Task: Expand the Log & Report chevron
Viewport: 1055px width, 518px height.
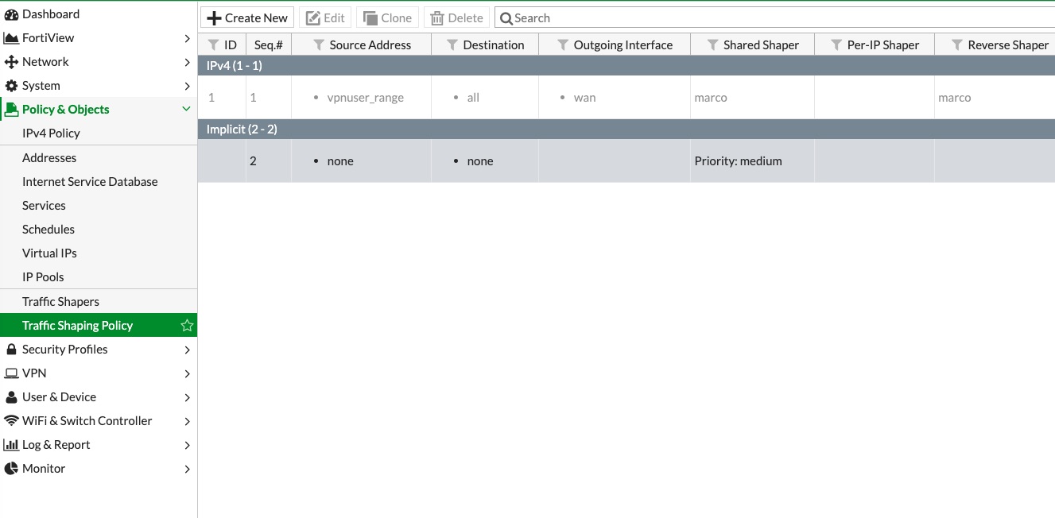Action: pyautogui.click(x=187, y=445)
